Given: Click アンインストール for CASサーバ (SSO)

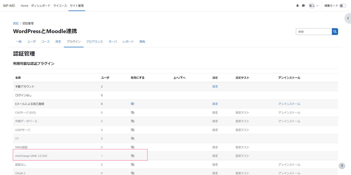Looking at the screenshot, I should pyautogui.click(x=289, y=113).
